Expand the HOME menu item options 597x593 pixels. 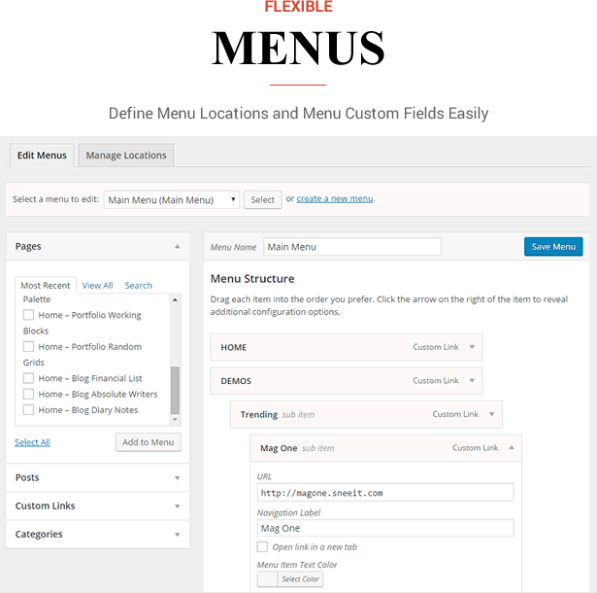(x=472, y=347)
